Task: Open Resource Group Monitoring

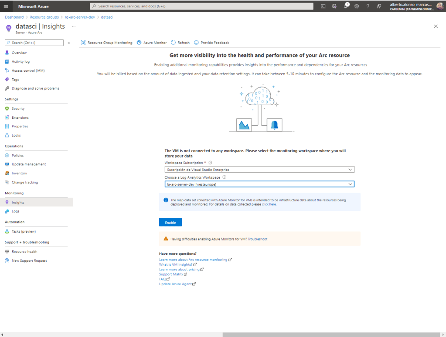Action: pyautogui.click(x=106, y=43)
